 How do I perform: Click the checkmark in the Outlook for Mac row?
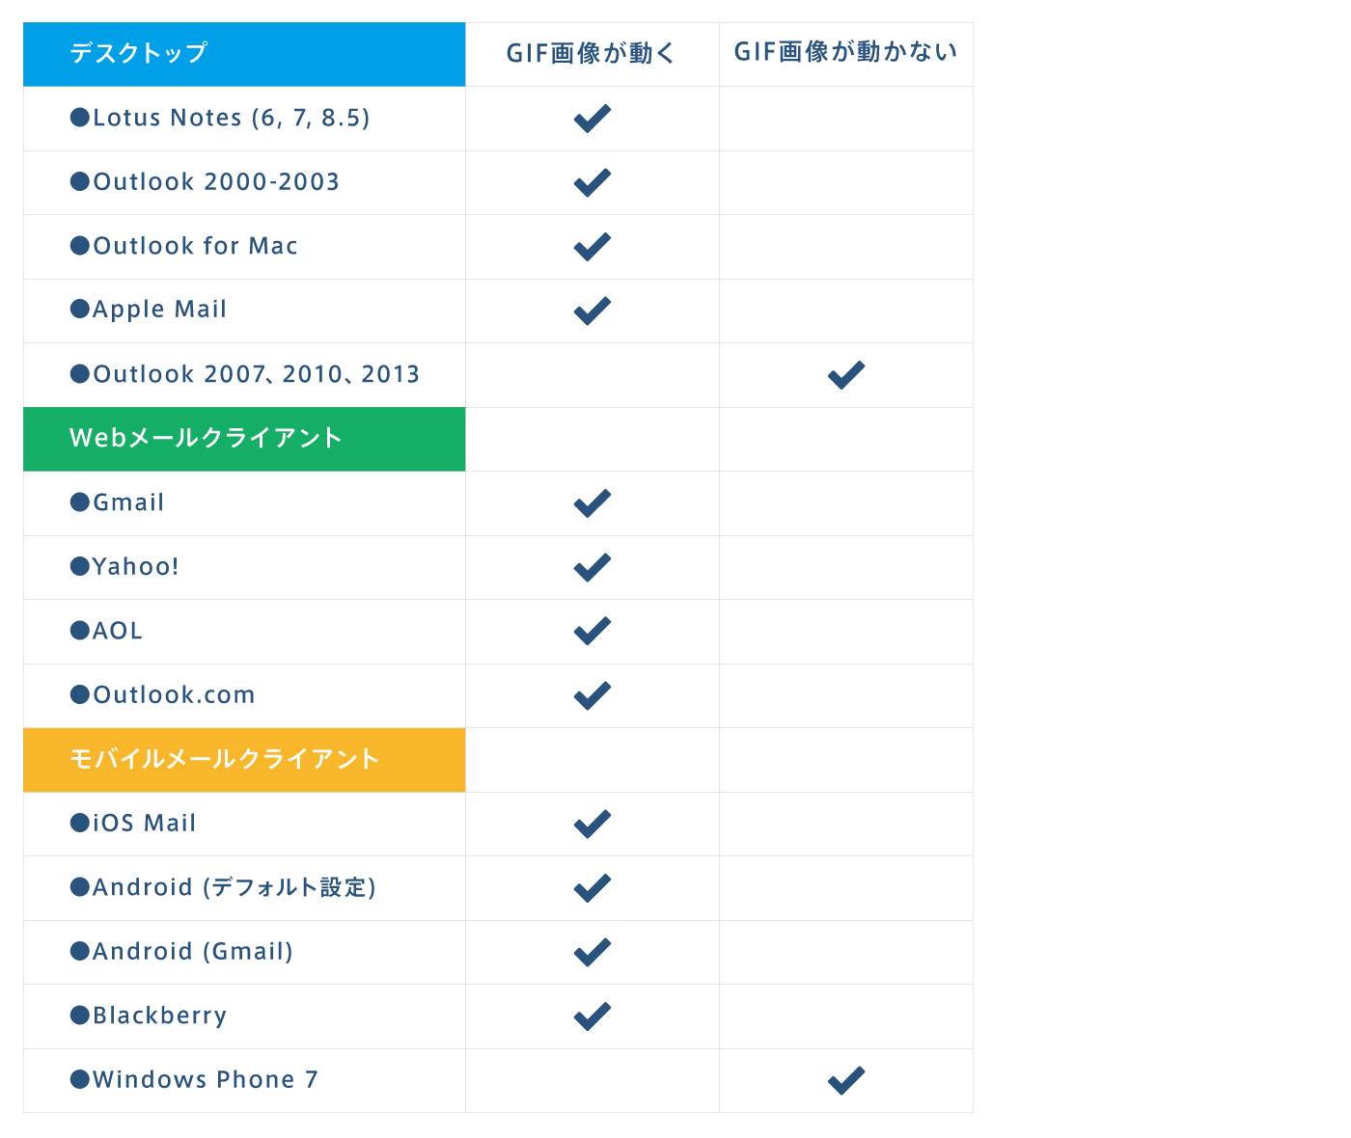592,247
